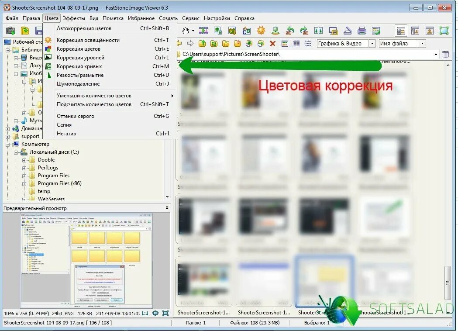458x331 pixels.
Task: Open Уменьшить количество цветов submenu
Action: (110, 96)
